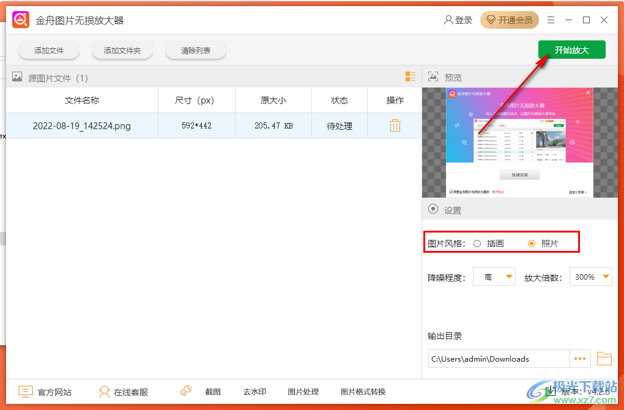
Task: Select file 2022-08-19_142524.png row
Action: (214, 126)
